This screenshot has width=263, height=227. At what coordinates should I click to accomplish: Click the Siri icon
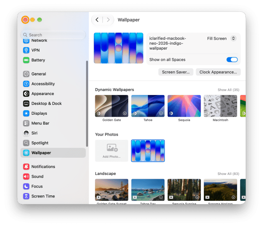(x=26, y=133)
